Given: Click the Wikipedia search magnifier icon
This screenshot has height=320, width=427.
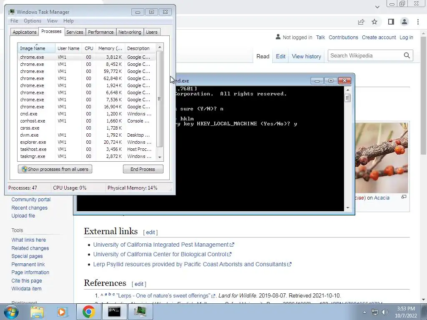Looking at the screenshot, I should pyautogui.click(x=407, y=55).
